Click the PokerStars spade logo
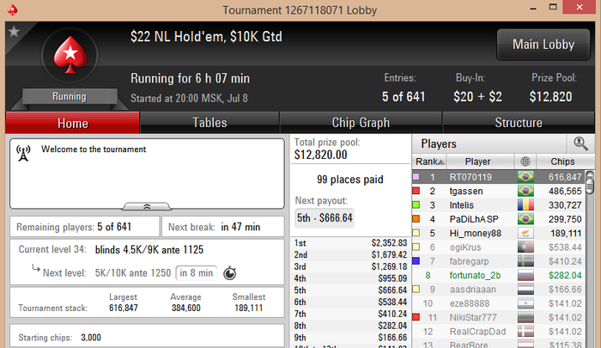The image size is (601, 348). click(x=70, y=55)
